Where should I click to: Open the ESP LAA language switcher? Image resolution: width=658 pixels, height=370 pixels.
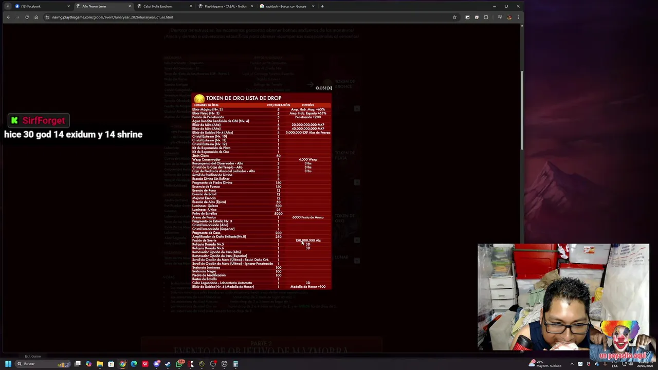pos(614,364)
